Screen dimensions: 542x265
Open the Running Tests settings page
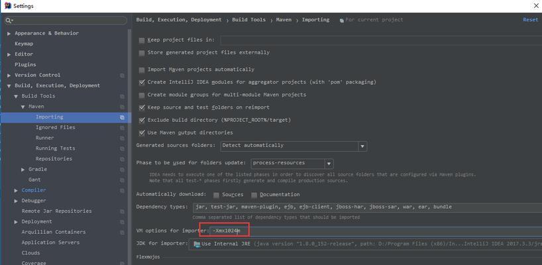click(55, 148)
